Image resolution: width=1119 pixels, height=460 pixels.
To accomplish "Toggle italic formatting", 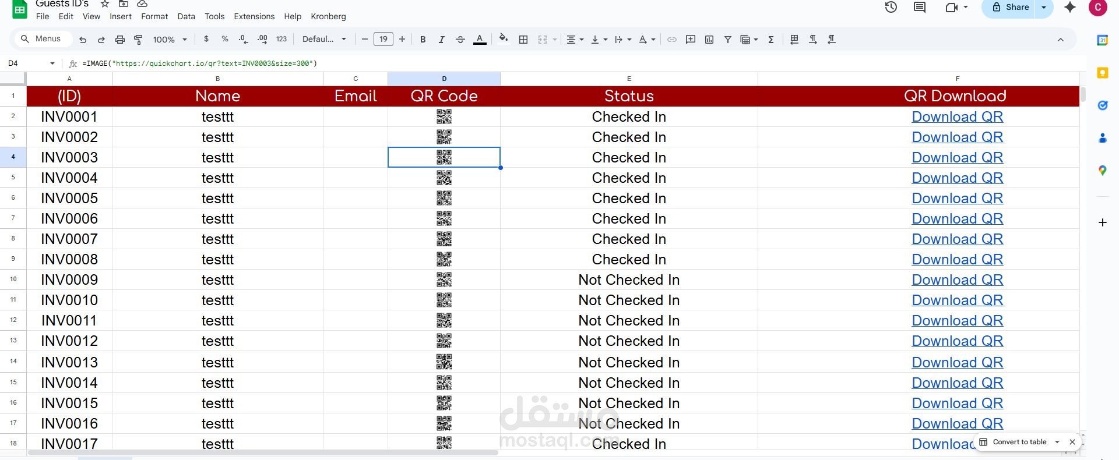I will (442, 39).
